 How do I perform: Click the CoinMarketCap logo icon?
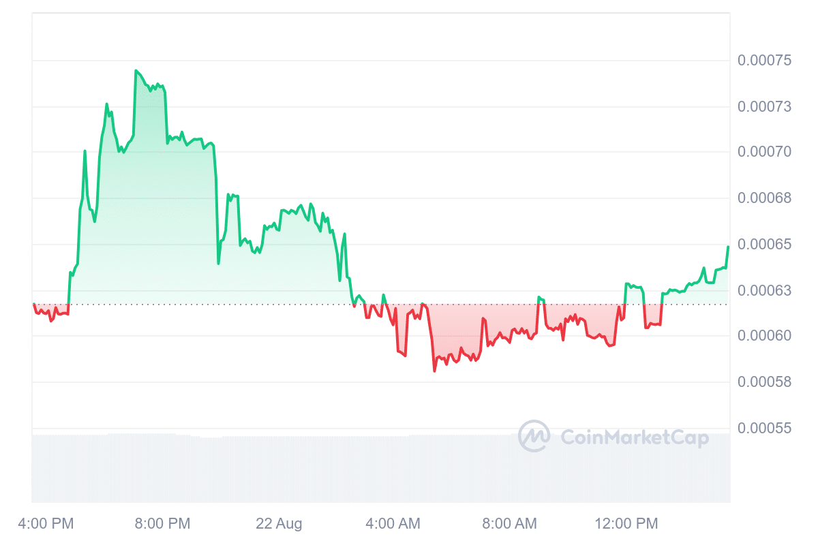coord(534,436)
